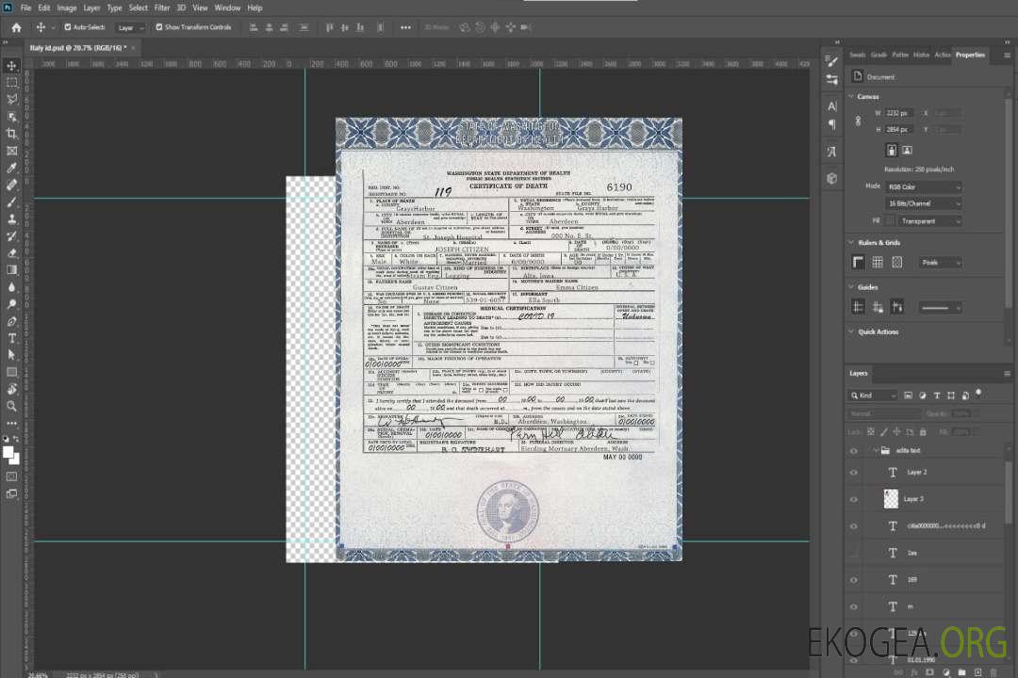The height and width of the screenshot is (678, 1018).
Task: Select the Rectangular Marquee tool
Action: tap(11, 83)
